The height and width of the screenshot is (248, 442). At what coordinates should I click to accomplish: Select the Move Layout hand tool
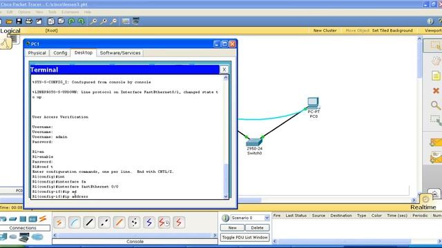[436, 61]
